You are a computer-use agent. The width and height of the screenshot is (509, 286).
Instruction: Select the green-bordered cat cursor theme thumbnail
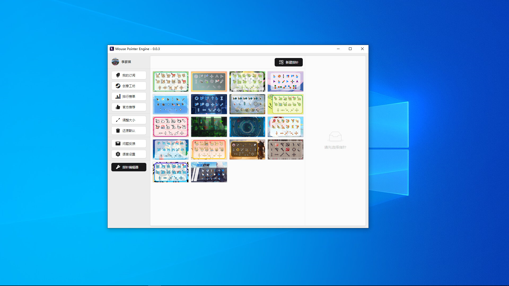click(x=171, y=81)
